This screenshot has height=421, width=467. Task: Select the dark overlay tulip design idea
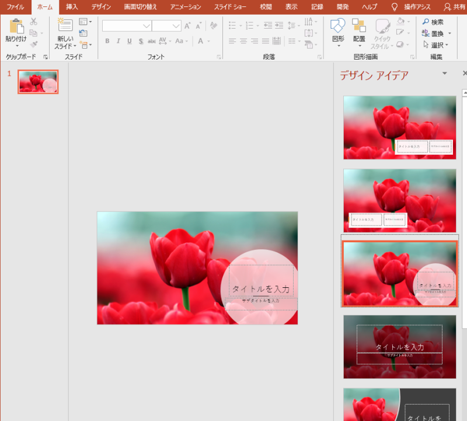click(399, 347)
